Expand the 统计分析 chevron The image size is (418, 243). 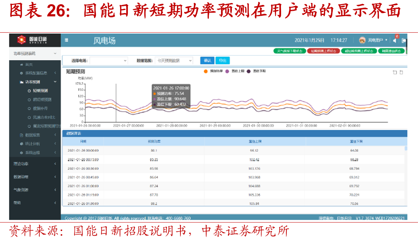click(55, 144)
